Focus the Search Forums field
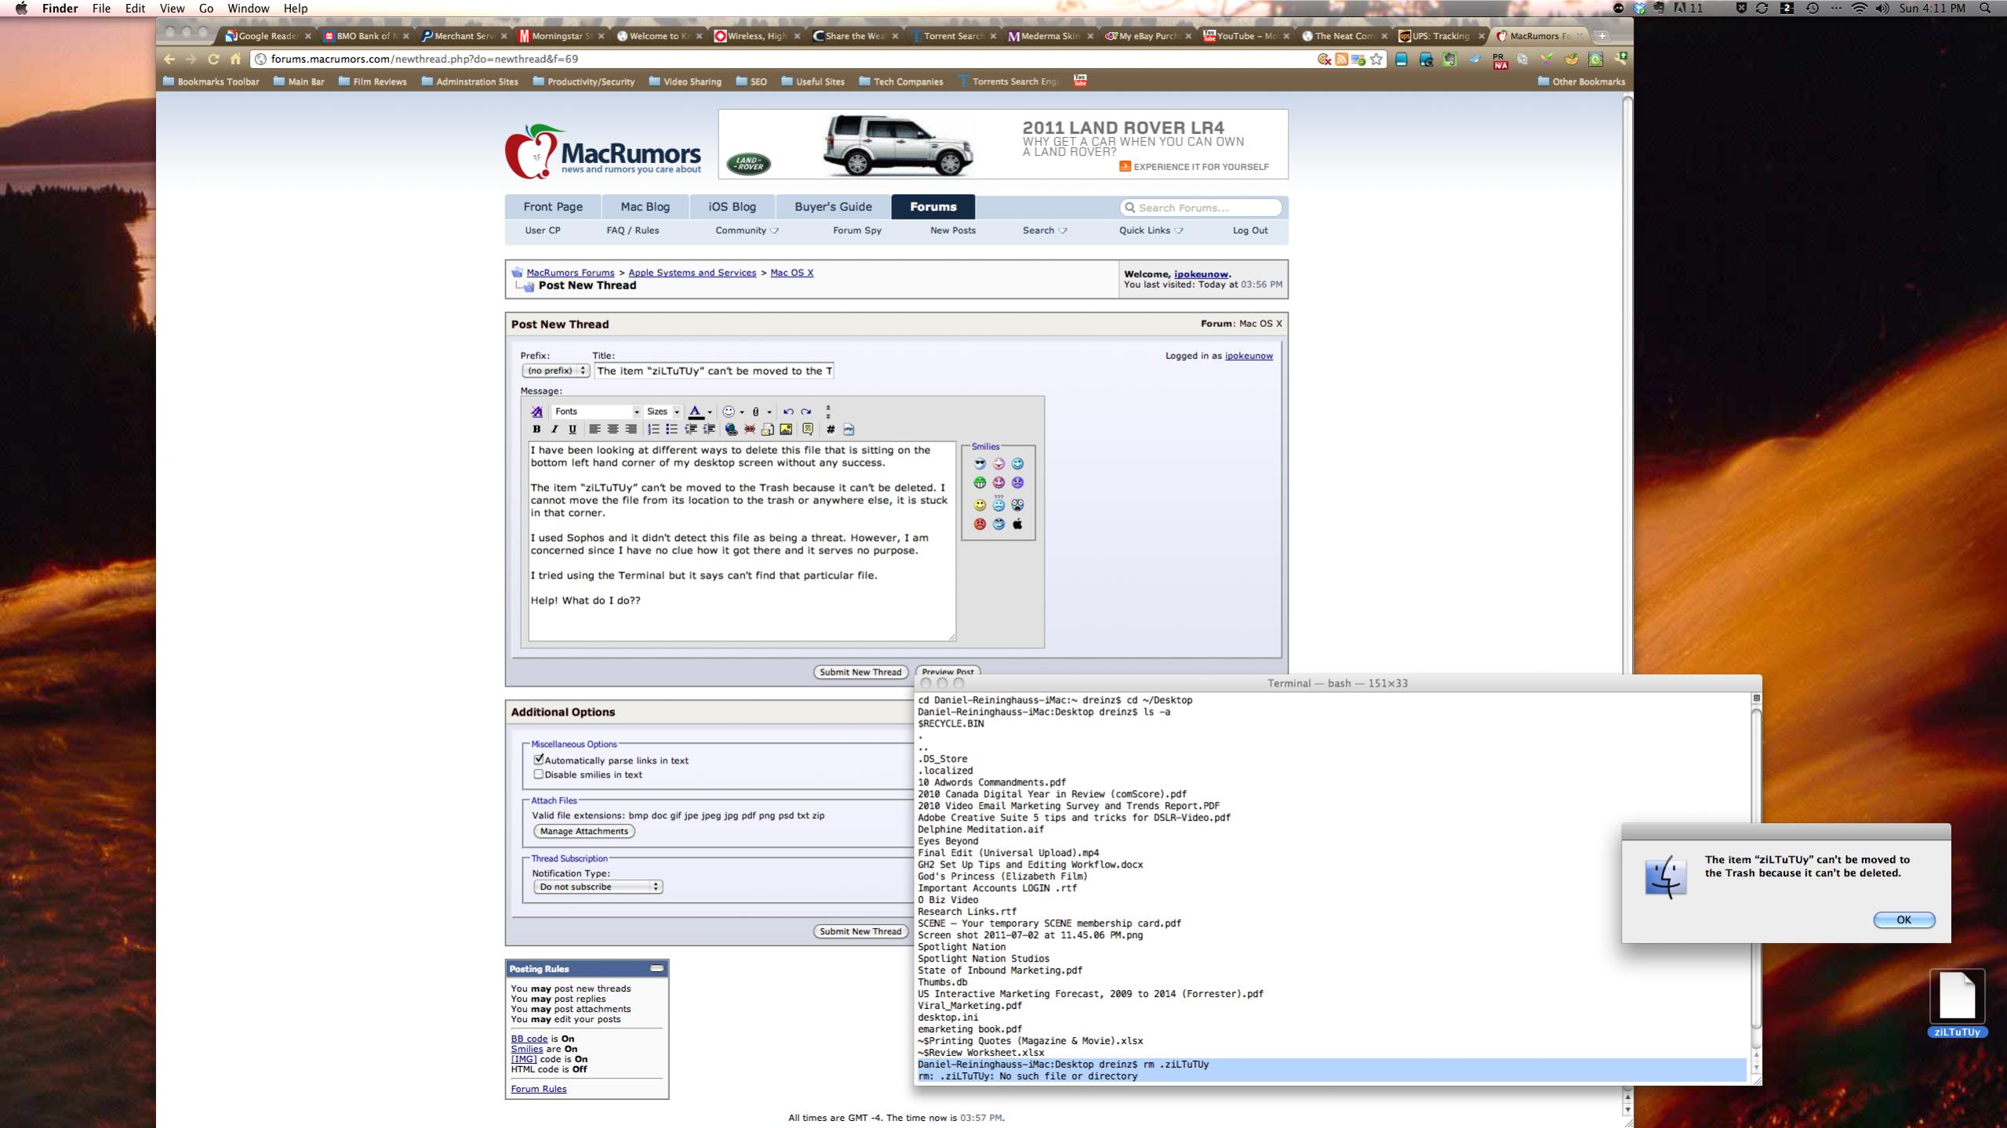2007x1128 pixels. [1201, 208]
